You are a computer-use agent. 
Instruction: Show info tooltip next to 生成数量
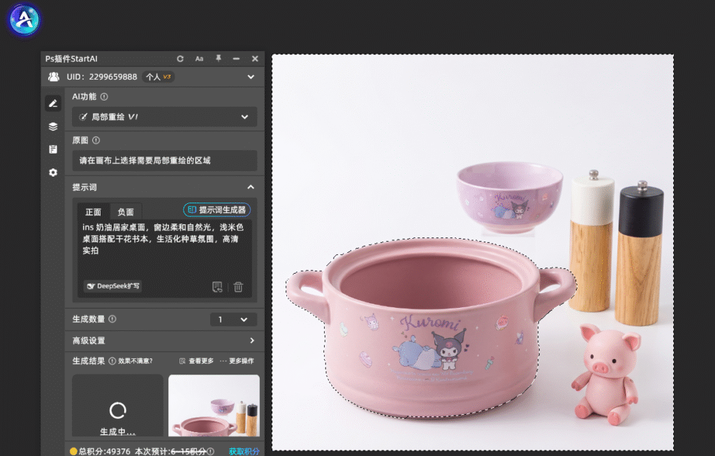coord(112,319)
